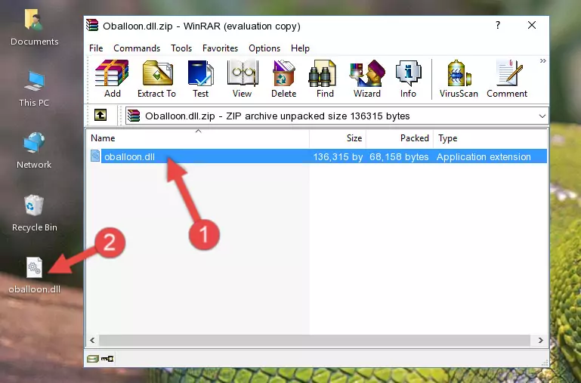
Task: Launch the Wizard tool
Action: pyautogui.click(x=367, y=79)
